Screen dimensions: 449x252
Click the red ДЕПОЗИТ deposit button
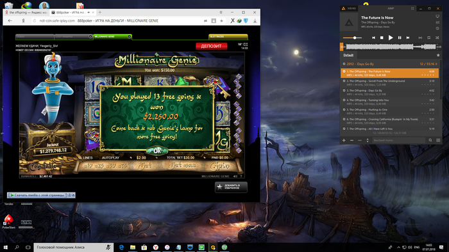click(x=211, y=46)
